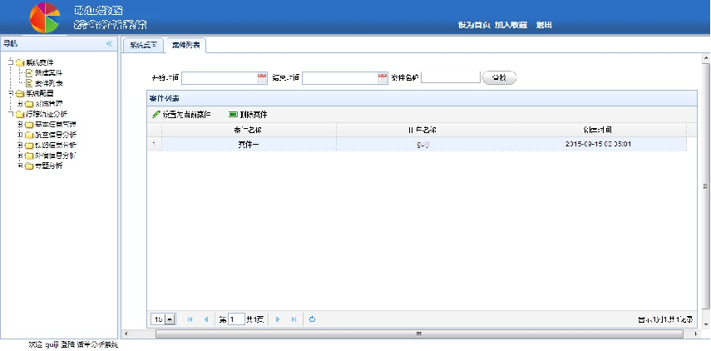Click the welcome guiji status text at bottom
This screenshot has height=351, width=711.
pyautogui.click(x=73, y=345)
